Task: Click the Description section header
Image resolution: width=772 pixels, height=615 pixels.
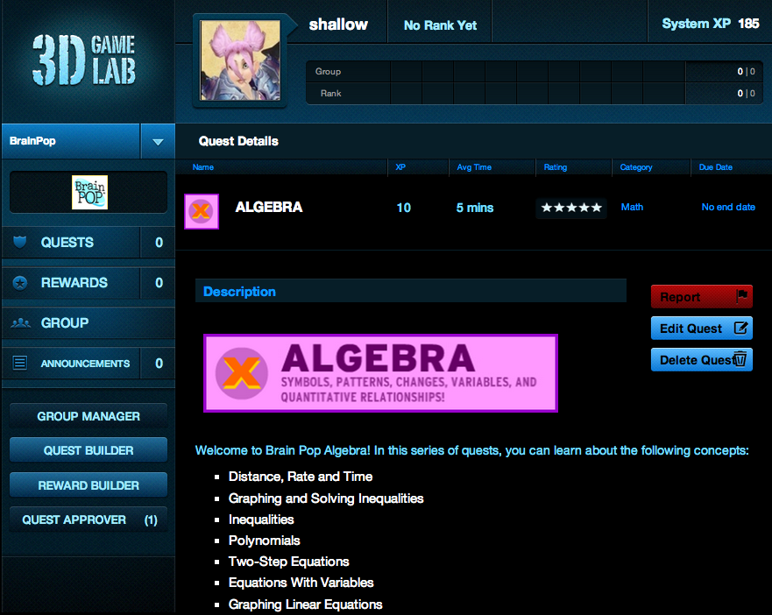Action: click(411, 292)
